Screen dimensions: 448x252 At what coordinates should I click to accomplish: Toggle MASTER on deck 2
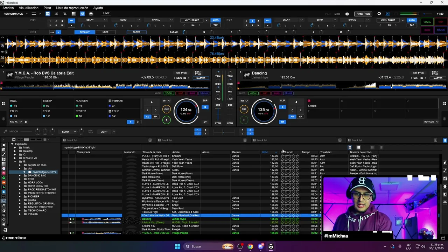pos(438,78)
